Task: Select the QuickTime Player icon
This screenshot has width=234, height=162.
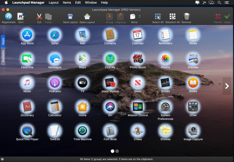Action: (x=27, y=131)
